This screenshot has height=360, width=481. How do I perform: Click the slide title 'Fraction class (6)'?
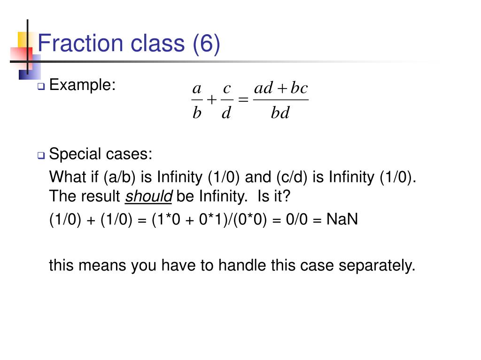pyautogui.click(x=129, y=44)
